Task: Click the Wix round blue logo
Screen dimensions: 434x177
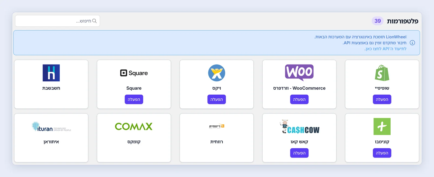Action: 216,73
